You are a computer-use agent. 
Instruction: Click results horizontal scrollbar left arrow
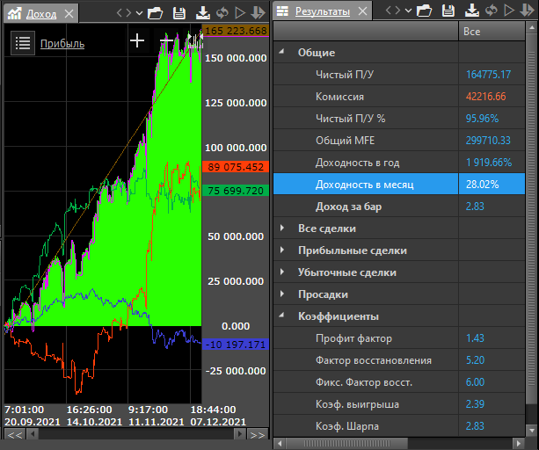[x=280, y=443]
